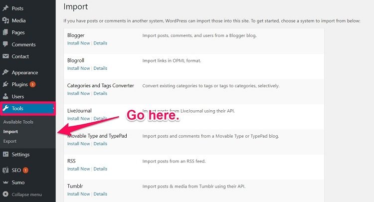Image resolution: width=374 pixels, height=202 pixels.
Task: Select the Tools menu label
Action: [x=17, y=108]
